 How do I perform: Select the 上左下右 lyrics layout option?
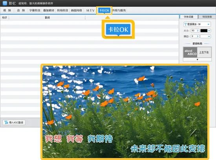204,52
